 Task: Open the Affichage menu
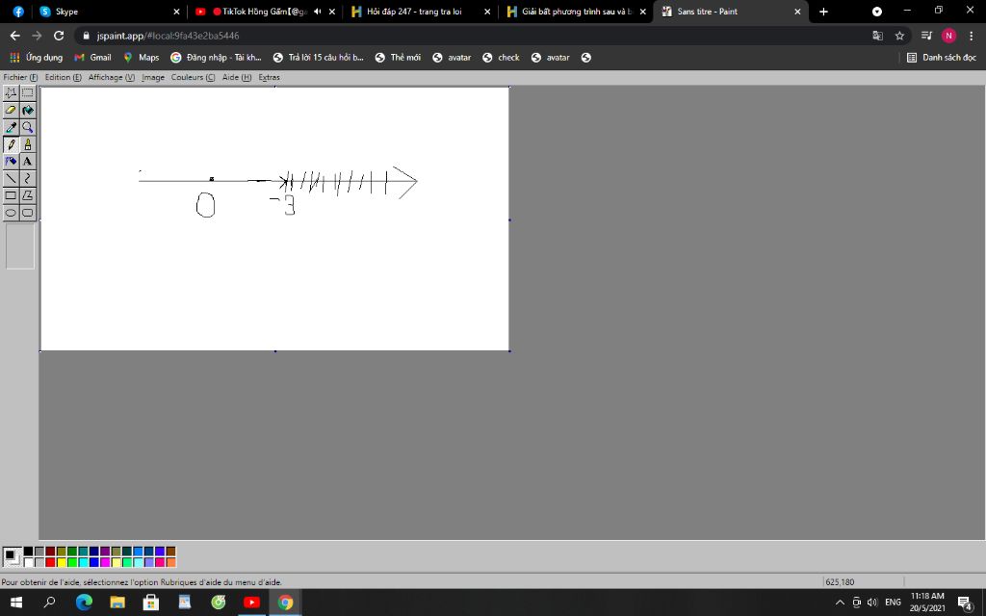coord(112,77)
